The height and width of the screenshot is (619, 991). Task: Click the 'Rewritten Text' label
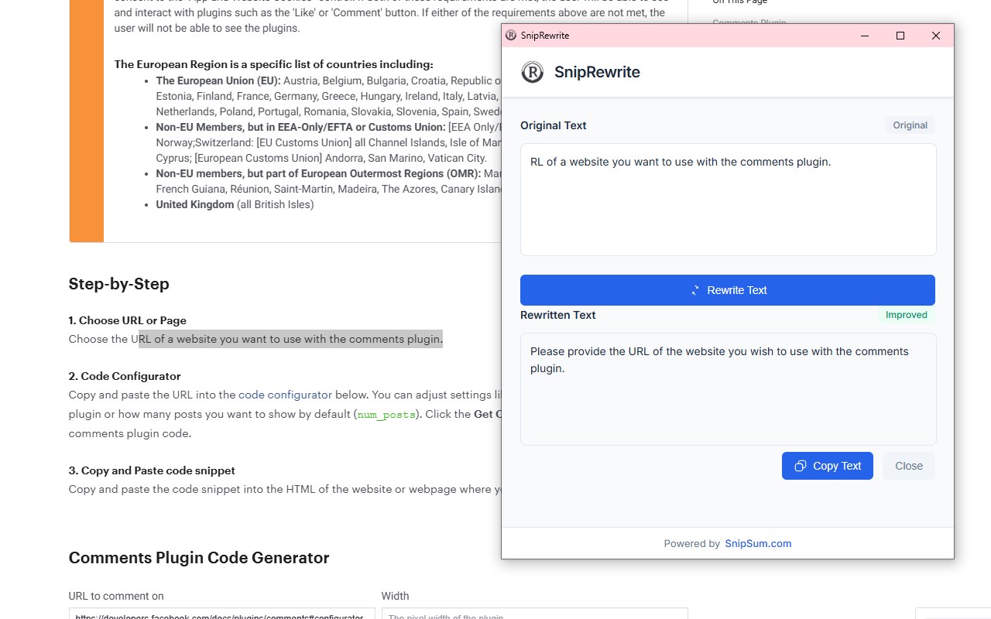558,315
